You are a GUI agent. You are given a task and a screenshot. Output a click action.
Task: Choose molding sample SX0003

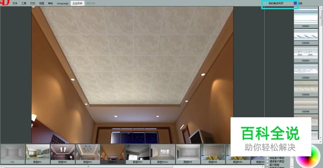point(306,54)
